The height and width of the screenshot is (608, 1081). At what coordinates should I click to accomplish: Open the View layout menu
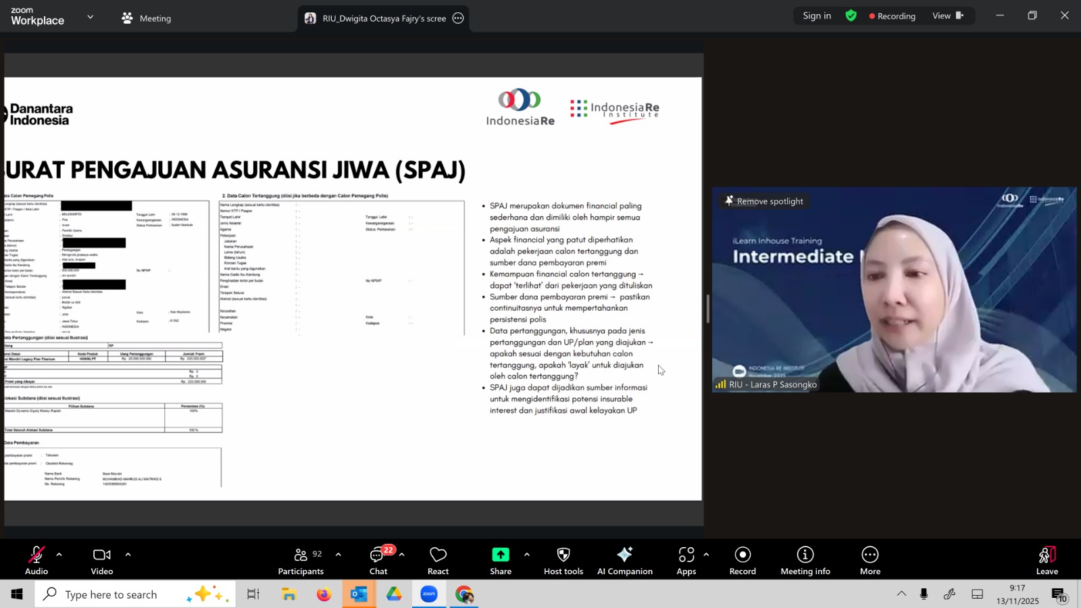click(947, 16)
